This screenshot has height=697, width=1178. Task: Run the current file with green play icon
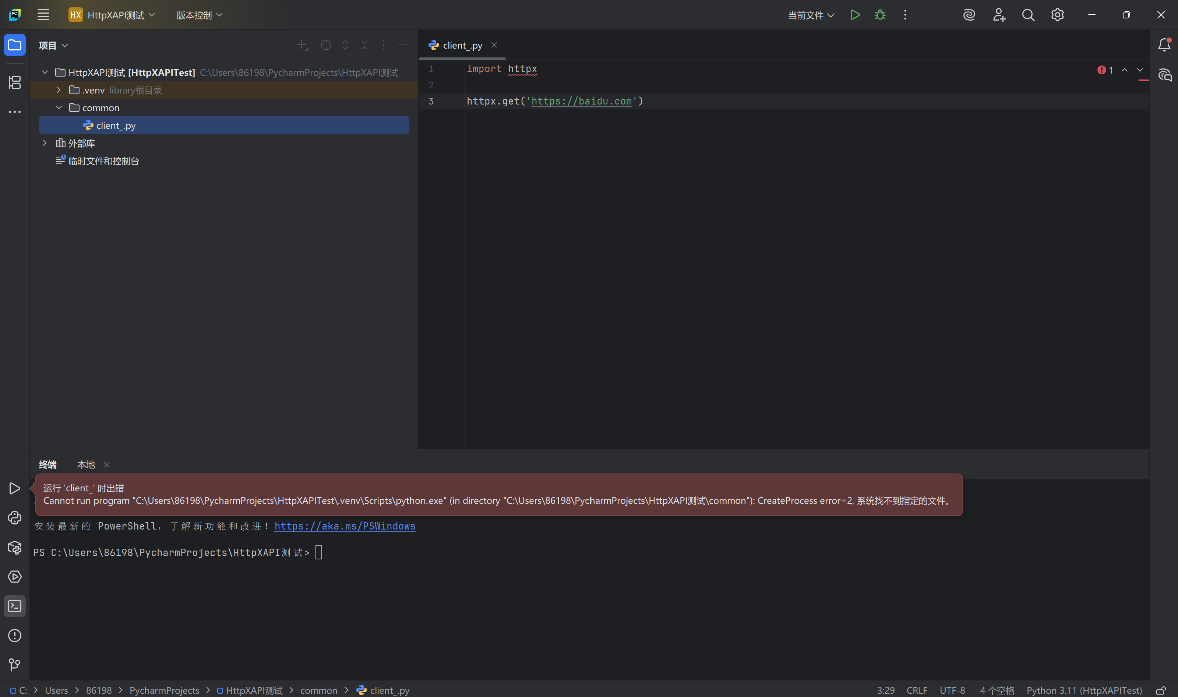[854, 15]
